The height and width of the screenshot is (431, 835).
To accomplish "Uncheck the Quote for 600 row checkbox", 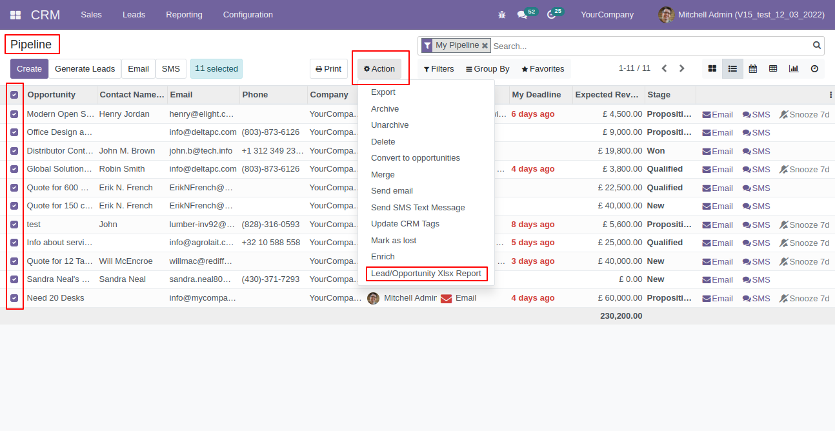I will (x=14, y=188).
